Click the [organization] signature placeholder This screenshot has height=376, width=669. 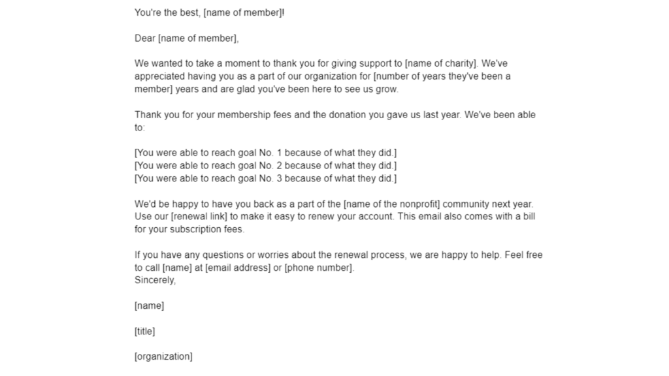coord(163,356)
